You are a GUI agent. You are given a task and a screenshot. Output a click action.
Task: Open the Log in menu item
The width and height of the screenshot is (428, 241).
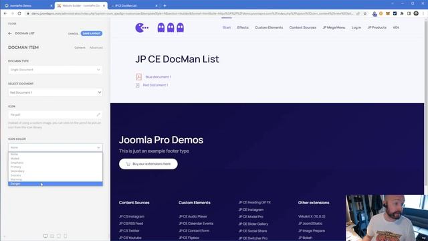coord(356,27)
